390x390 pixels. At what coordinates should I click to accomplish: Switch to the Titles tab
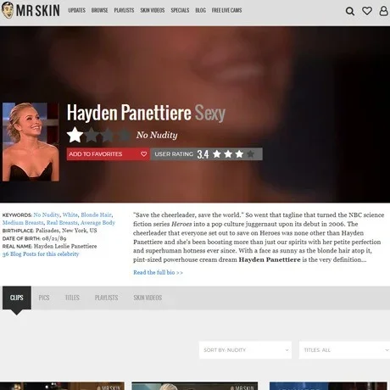pyautogui.click(x=72, y=298)
